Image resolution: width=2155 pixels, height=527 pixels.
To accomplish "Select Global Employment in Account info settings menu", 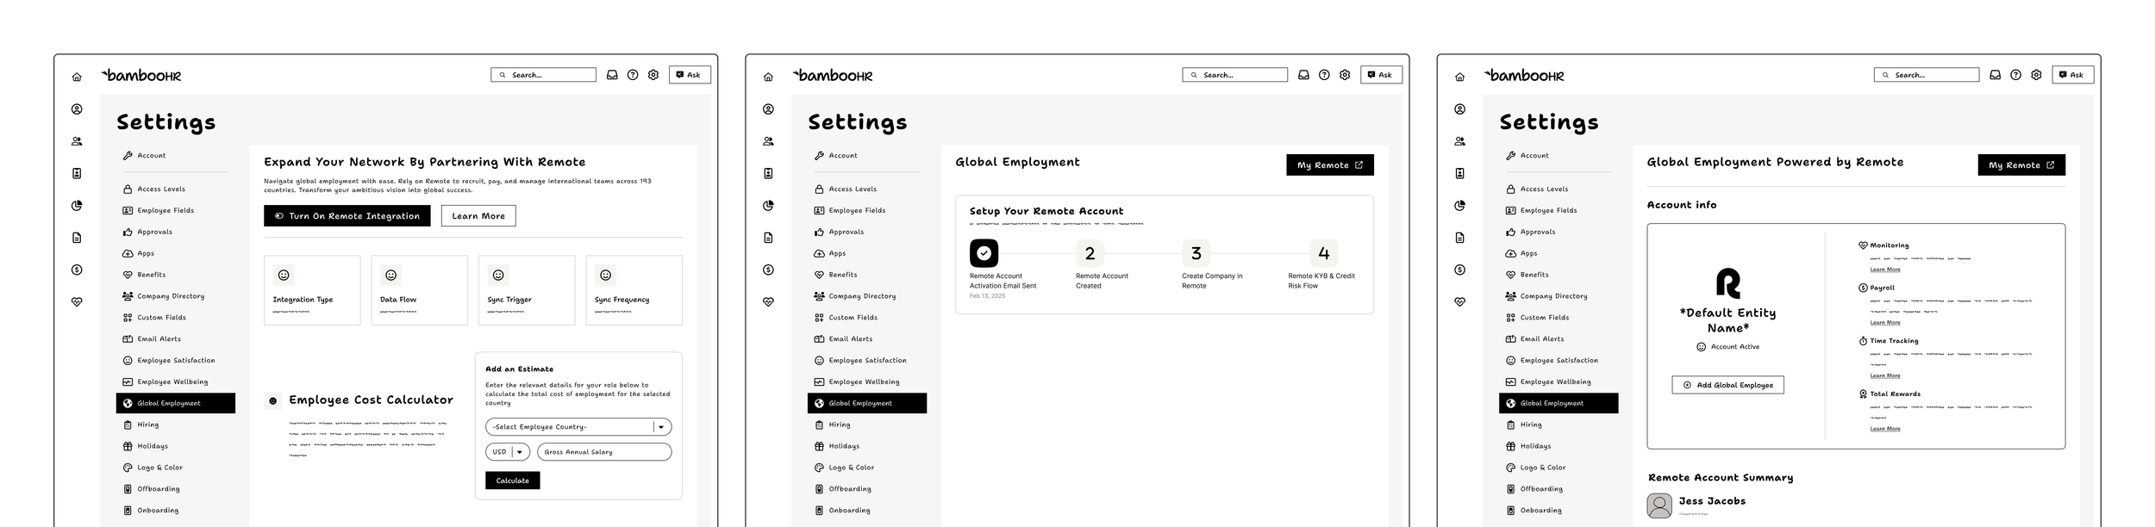I will click(x=1558, y=403).
